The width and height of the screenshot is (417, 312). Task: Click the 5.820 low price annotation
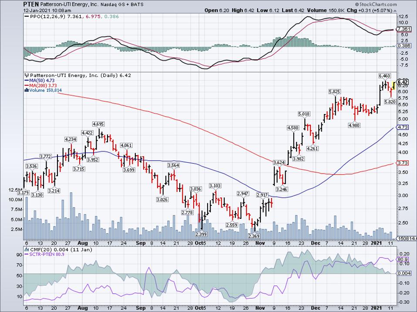(390, 101)
